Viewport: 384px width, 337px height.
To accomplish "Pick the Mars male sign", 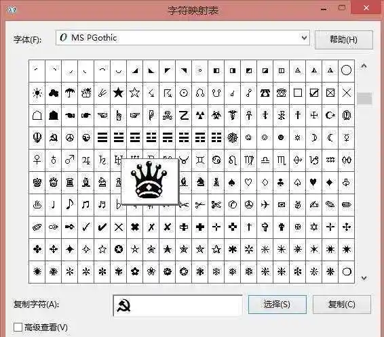I will point(70,160).
